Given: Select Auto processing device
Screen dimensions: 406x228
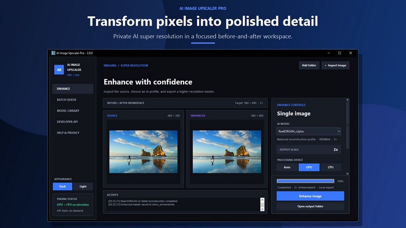Looking at the screenshot, I should pyautogui.click(x=287, y=167).
